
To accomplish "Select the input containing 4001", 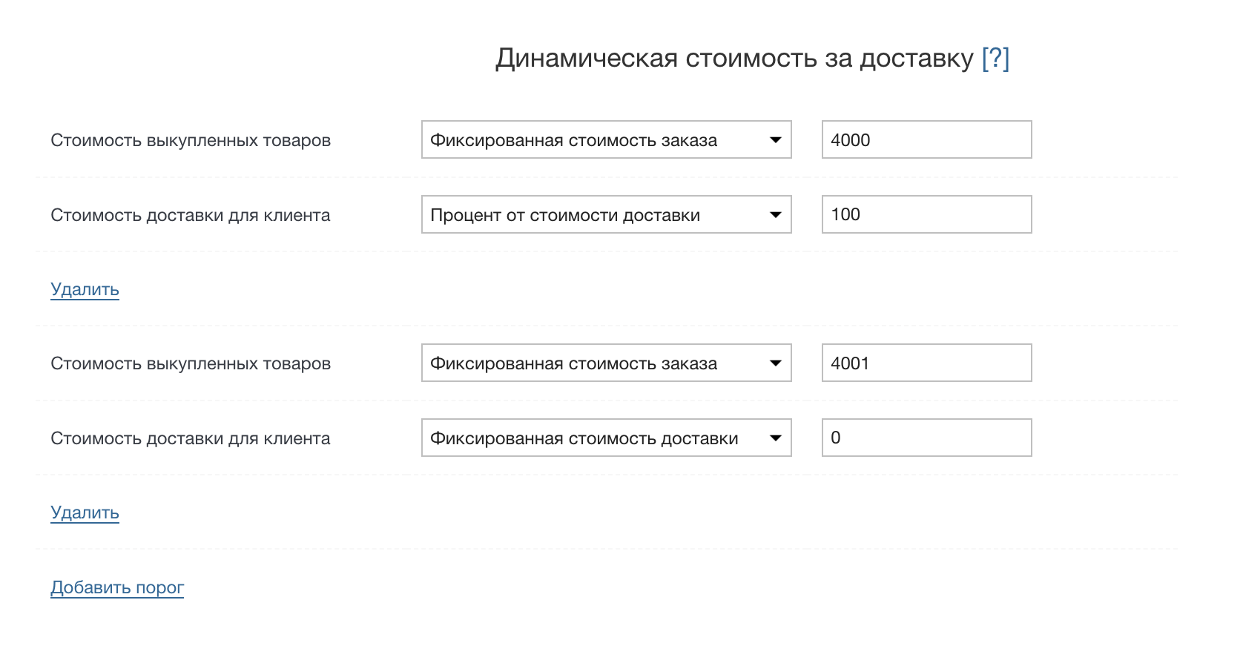I will coord(926,363).
